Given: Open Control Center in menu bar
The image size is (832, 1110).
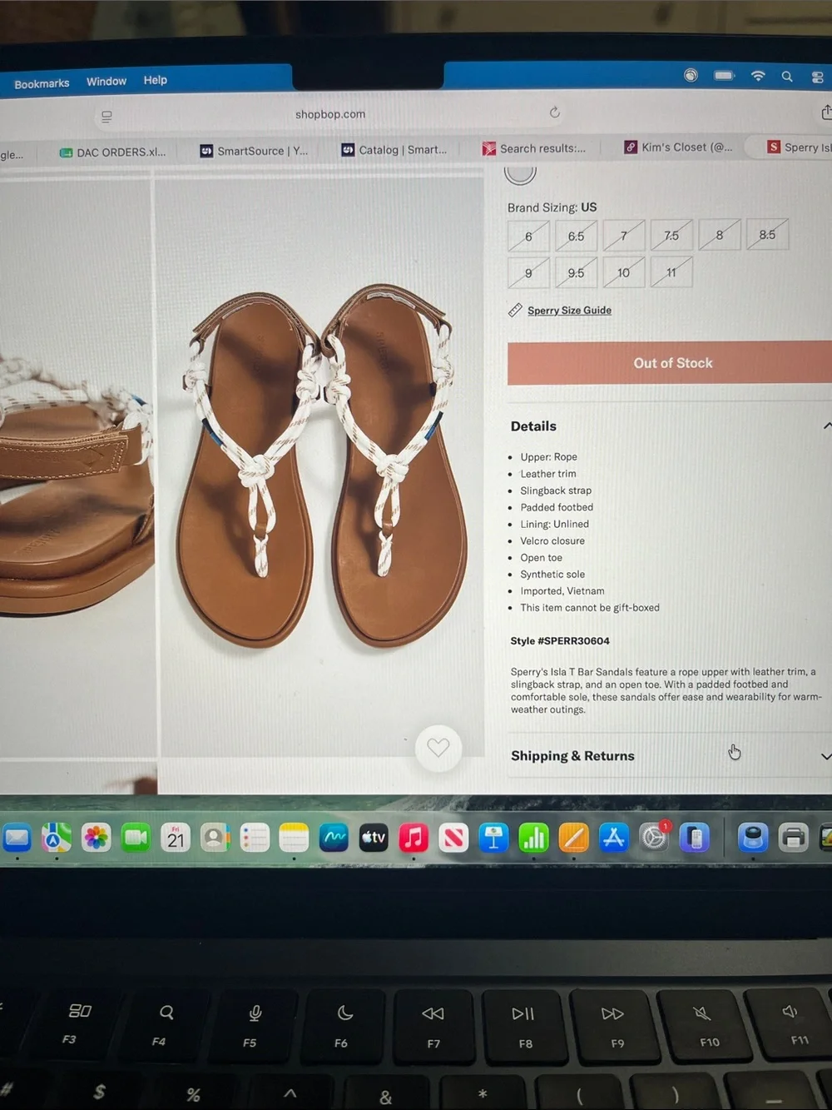Looking at the screenshot, I should click(817, 77).
